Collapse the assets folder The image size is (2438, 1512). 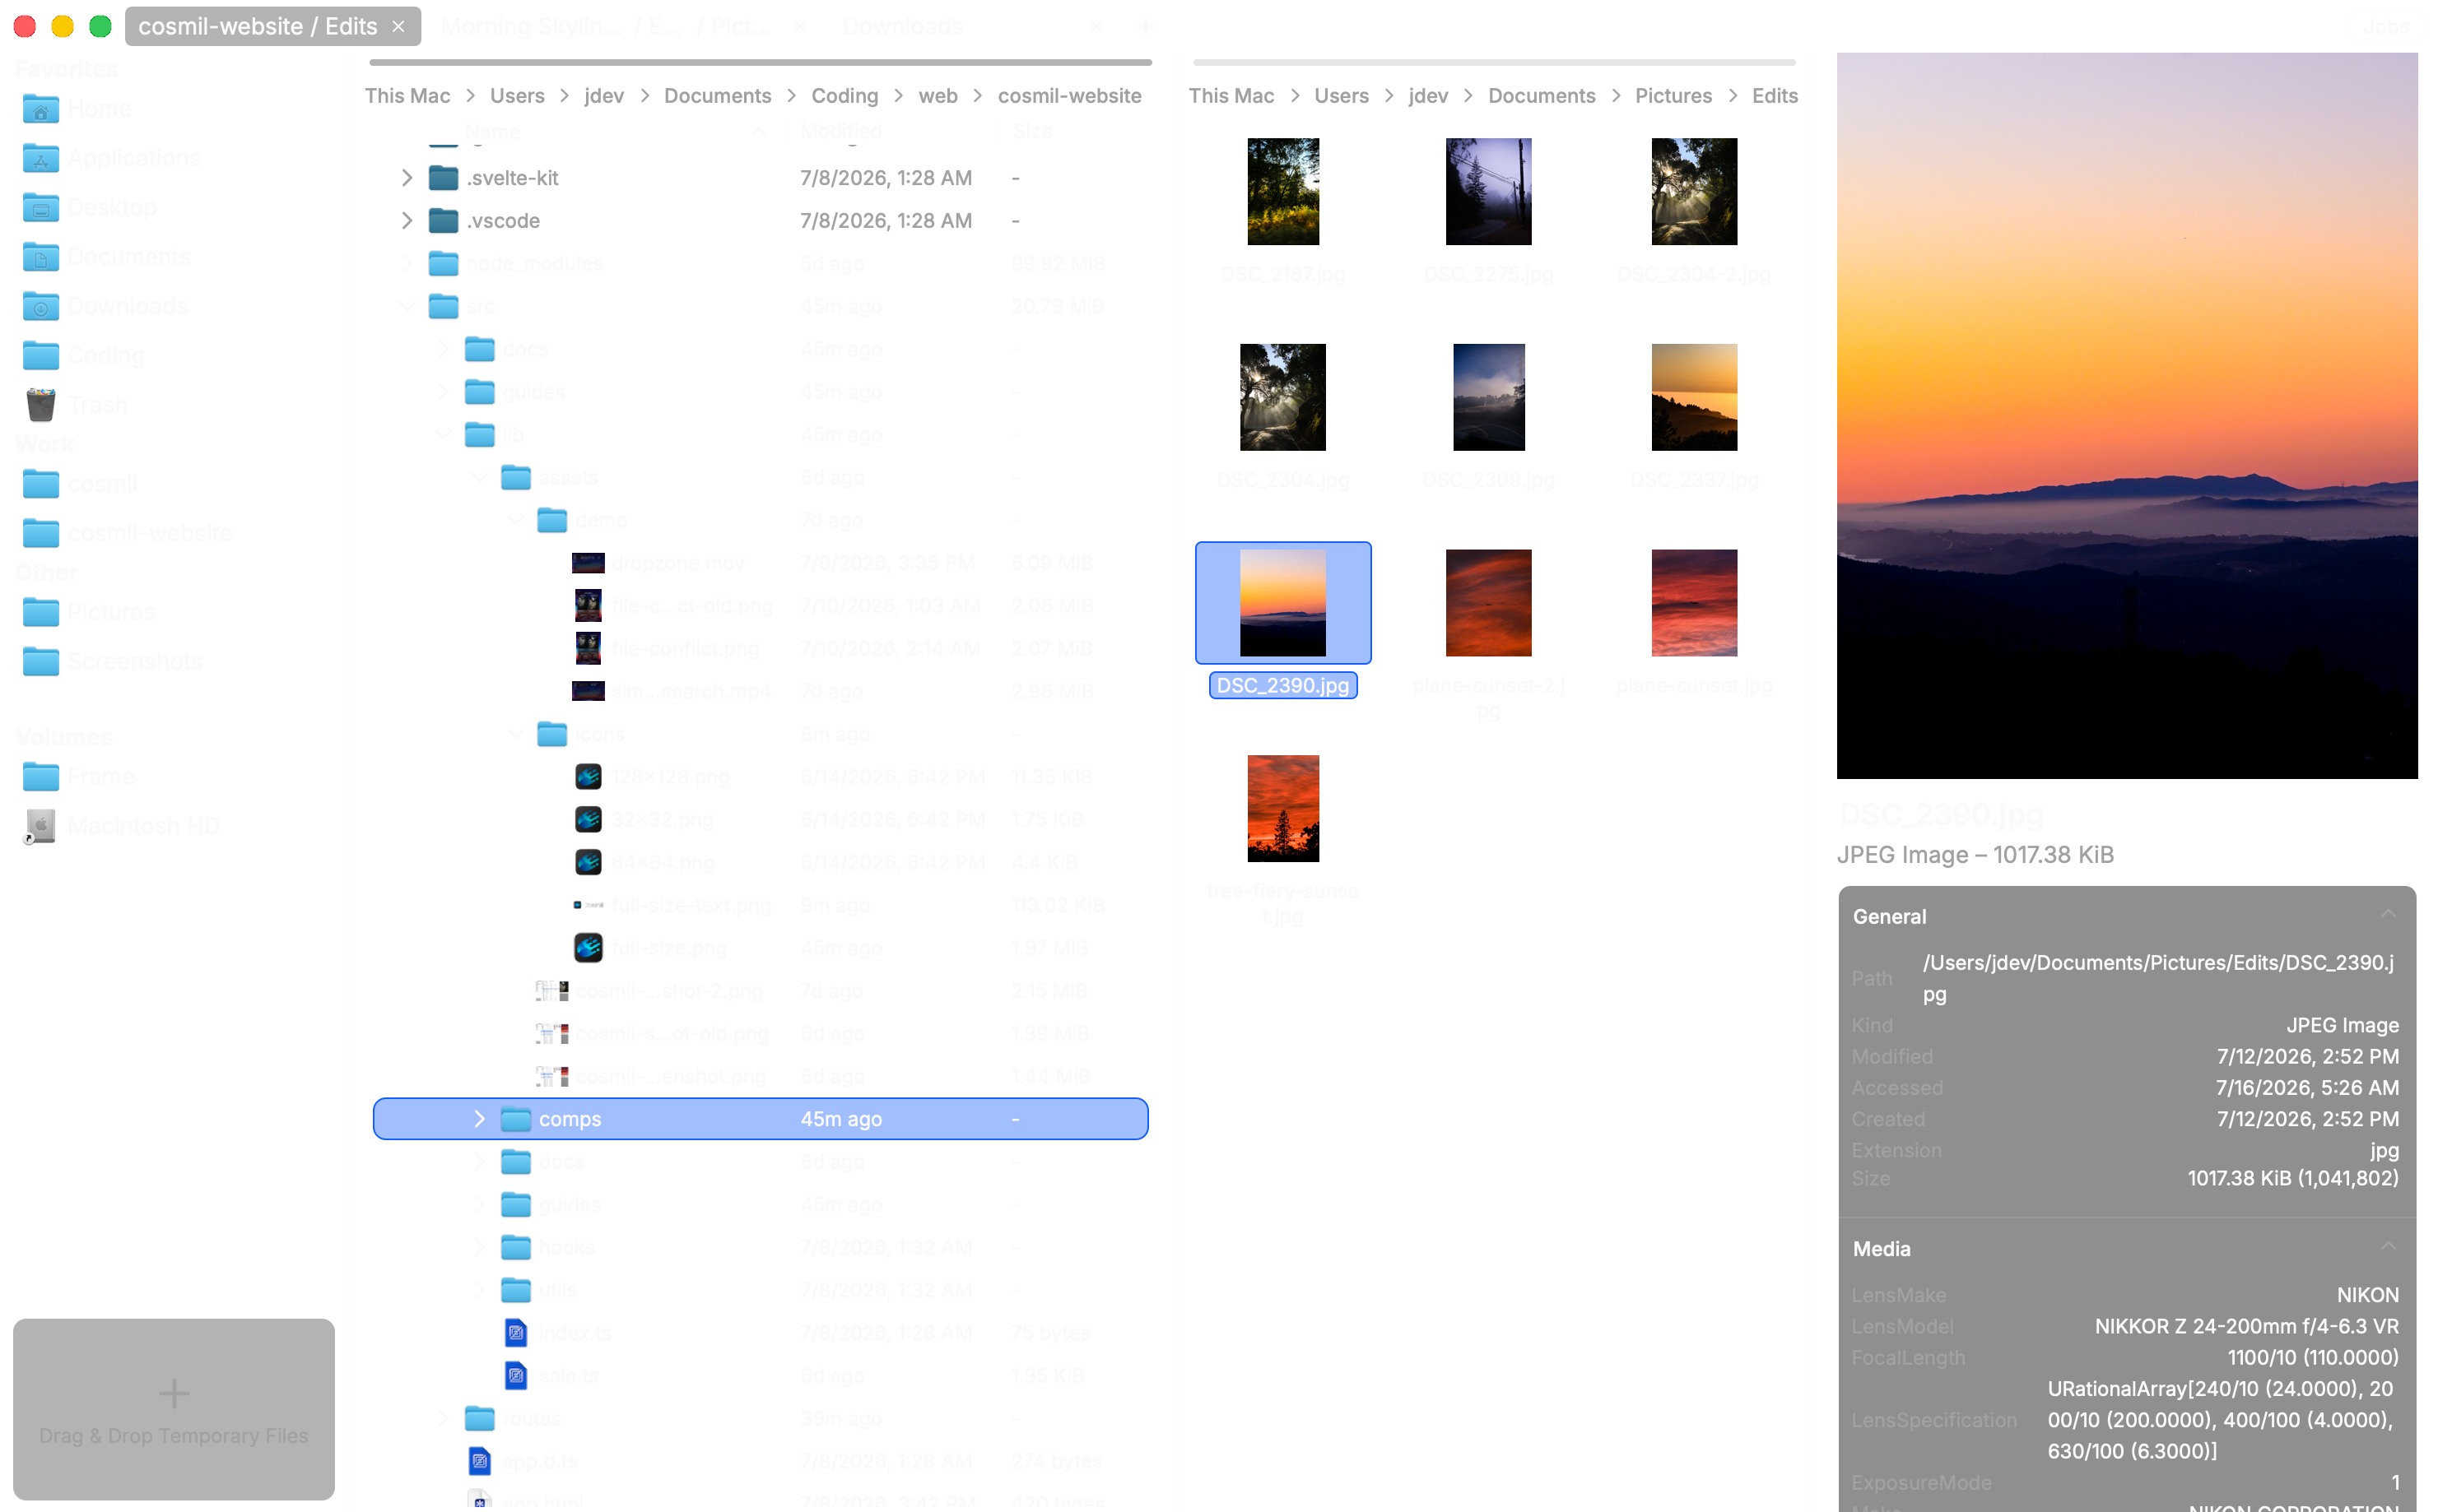[478, 477]
